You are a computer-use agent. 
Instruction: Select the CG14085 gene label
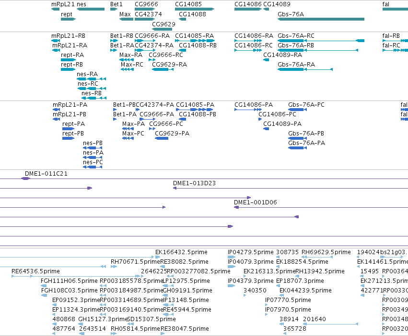tap(188, 4)
